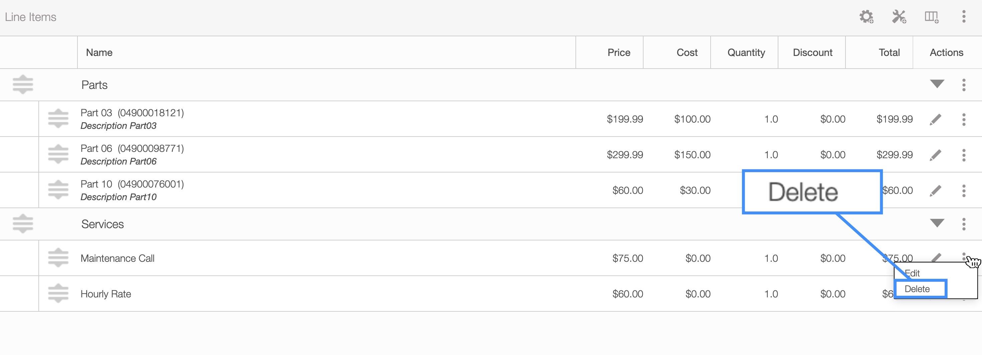982x355 pixels.
Task: Open the Parts group three-dot menu
Action: coord(964,85)
